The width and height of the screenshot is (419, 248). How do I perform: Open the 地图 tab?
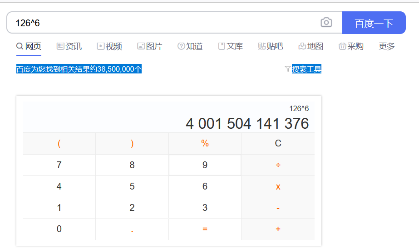(311, 46)
